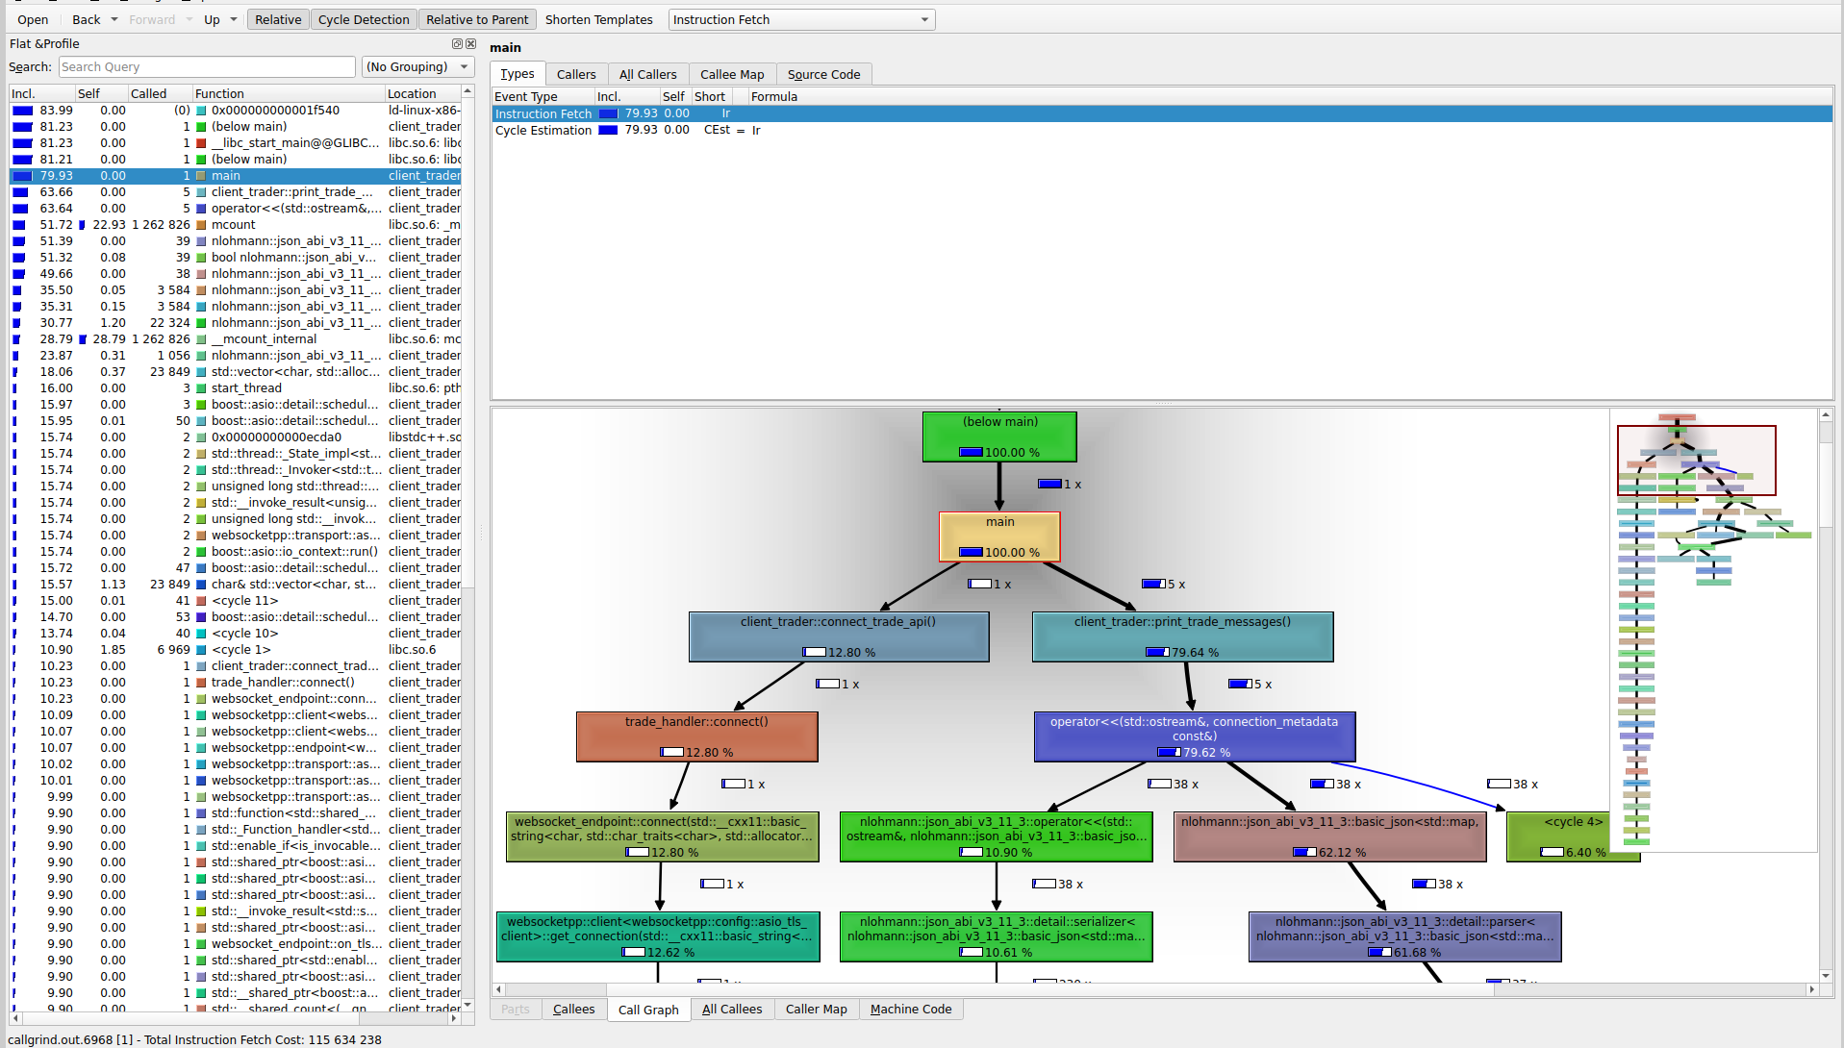
Task: Switch to the Source Code tab
Action: [823, 74]
